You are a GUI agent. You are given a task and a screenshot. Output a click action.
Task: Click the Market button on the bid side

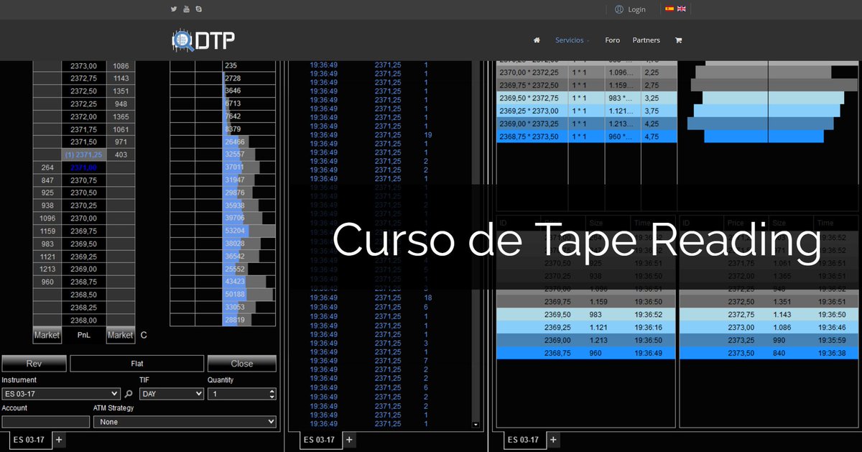(47, 335)
